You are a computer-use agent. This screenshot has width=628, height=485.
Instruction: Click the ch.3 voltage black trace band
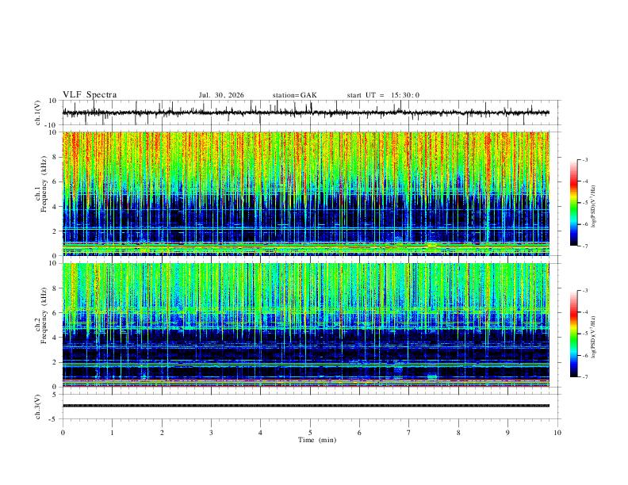click(305, 406)
